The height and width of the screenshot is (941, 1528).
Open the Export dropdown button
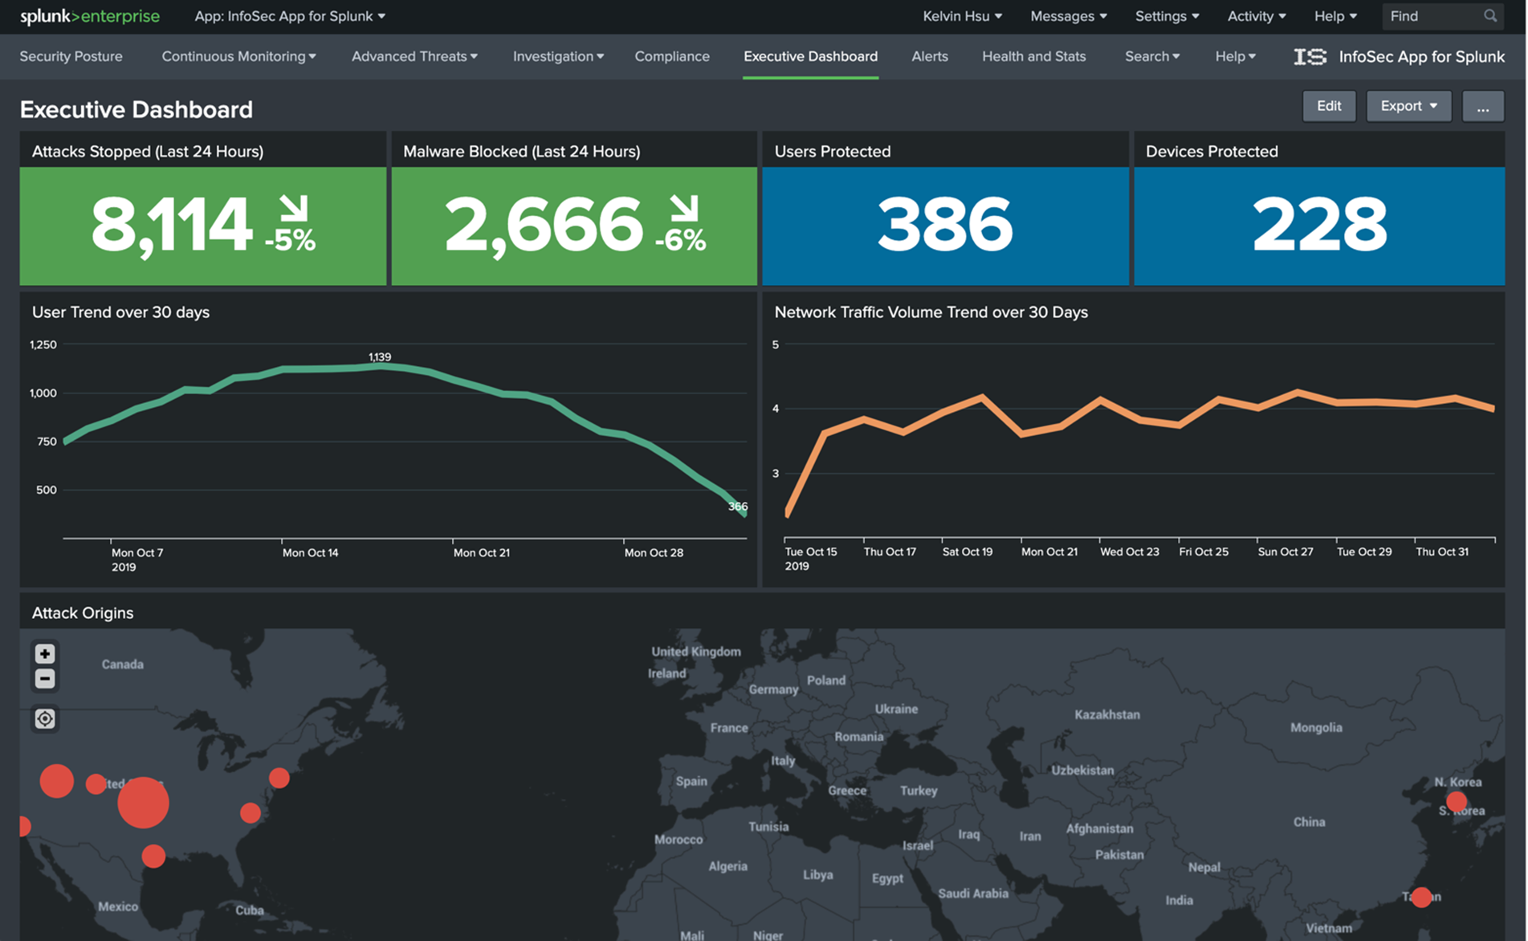point(1408,106)
